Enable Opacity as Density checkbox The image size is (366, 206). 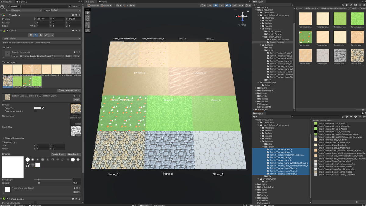pyautogui.click(x=35, y=111)
